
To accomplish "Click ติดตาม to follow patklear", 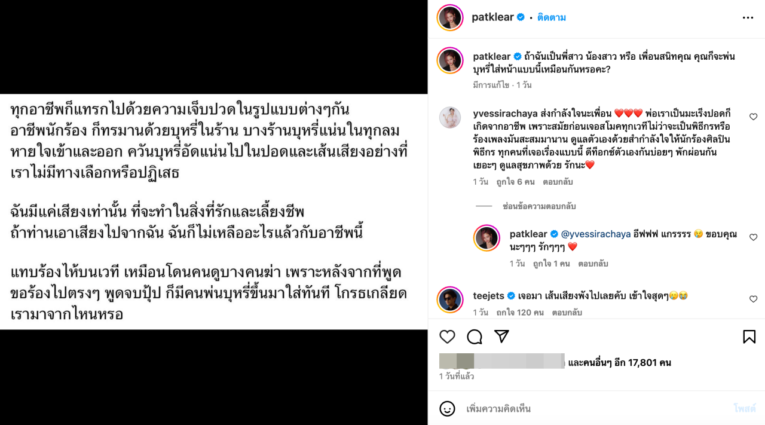I will coord(551,17).
